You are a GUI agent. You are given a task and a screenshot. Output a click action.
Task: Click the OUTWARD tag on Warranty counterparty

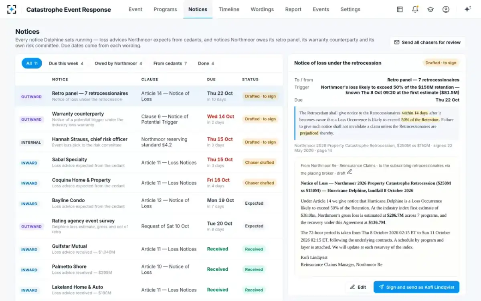coord(31,120)
